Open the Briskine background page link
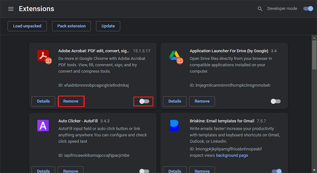 click(x=232, y=155)
